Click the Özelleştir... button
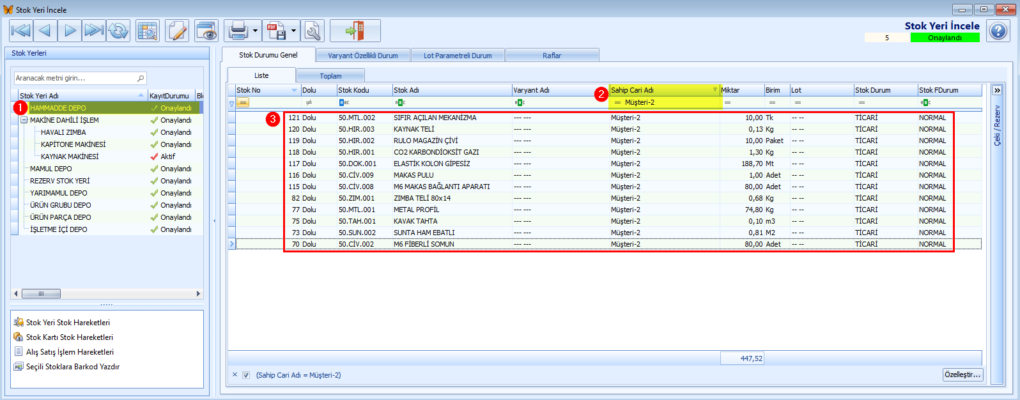This screenshot has width=1020, height=400. 962,374
